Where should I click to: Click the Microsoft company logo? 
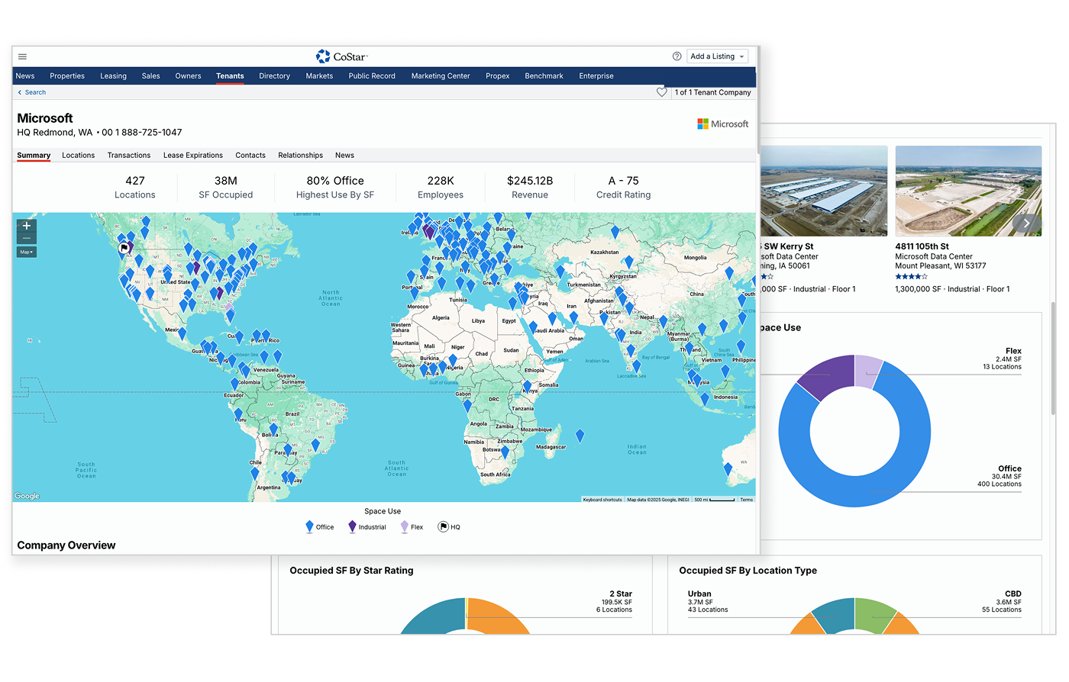pyautogui.click(x=722, y=124)
